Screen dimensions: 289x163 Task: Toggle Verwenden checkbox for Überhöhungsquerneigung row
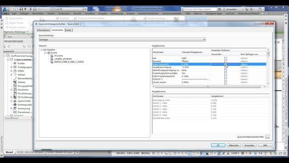(226, 70)
